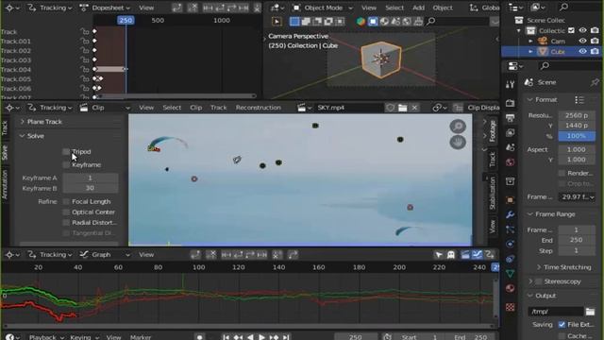Image resolution: width=604 pixels, height=340 pixels.
Task: Enable the Keyframe checkbox in Solve
Action: [x=66, y=164]
